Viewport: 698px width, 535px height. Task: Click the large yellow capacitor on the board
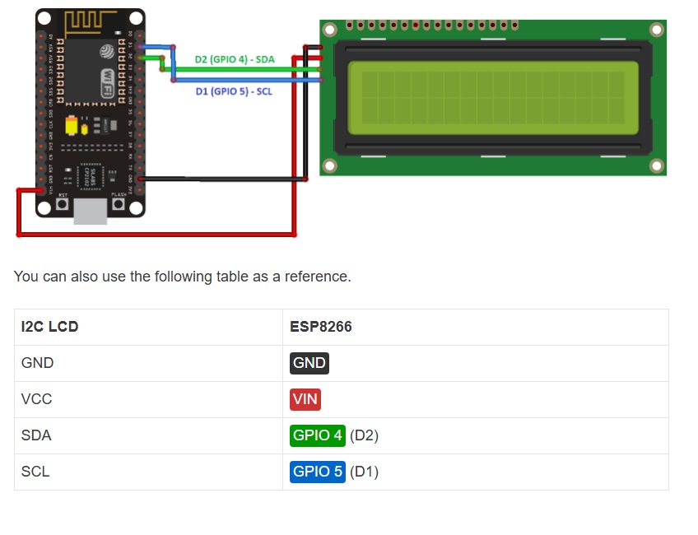click(73, 127)
